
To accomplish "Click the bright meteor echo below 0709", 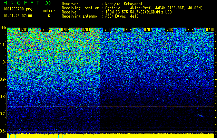I will click(201, 116).
